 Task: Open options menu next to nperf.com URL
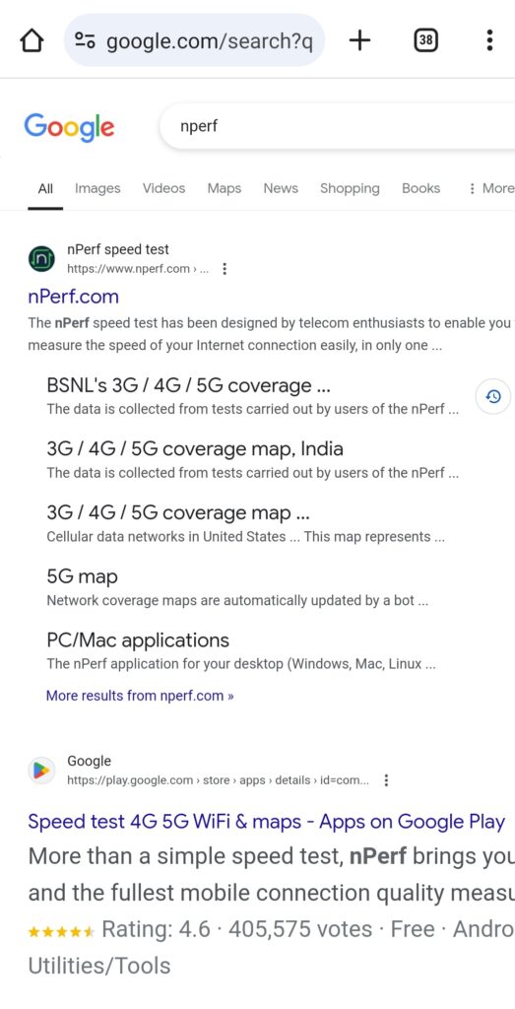[225, 269]
